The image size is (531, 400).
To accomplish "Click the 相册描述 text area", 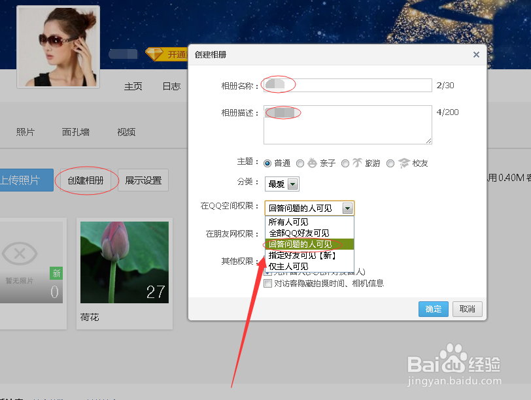I will [348, 125].
